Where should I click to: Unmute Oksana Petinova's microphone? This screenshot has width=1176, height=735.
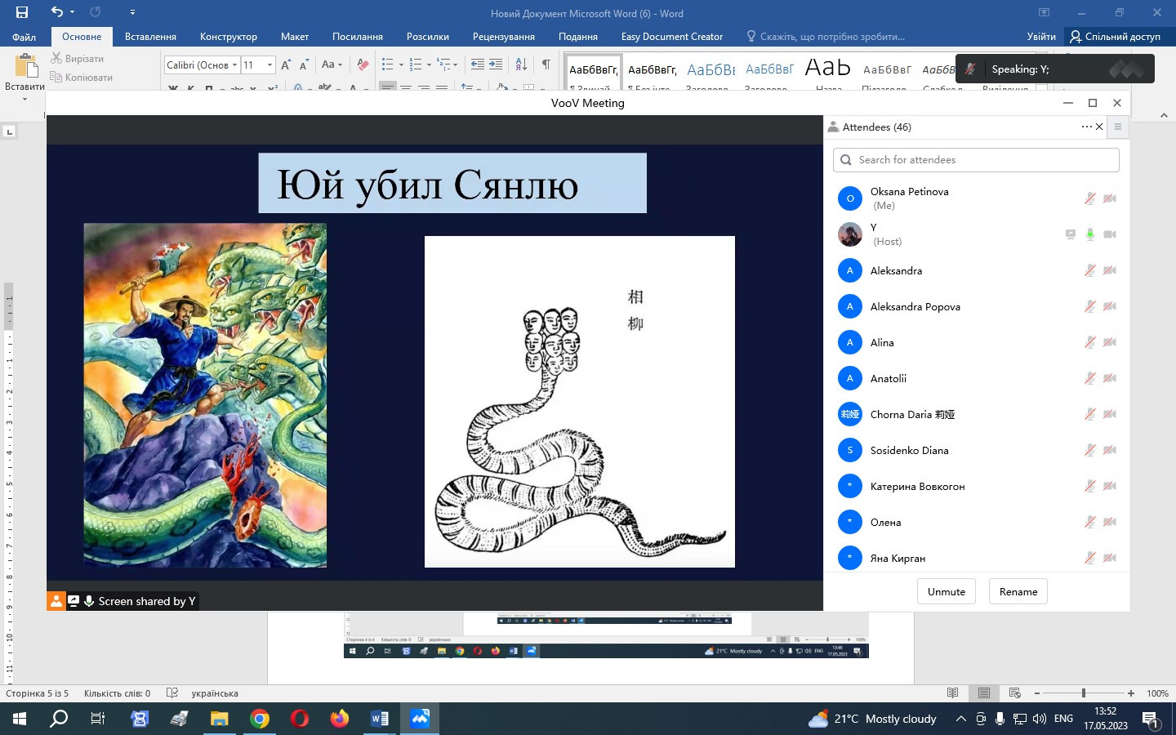(x=1089, y=198)
